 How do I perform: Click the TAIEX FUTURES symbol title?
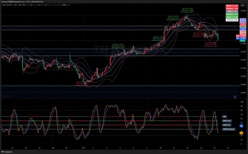pos(7,5)
